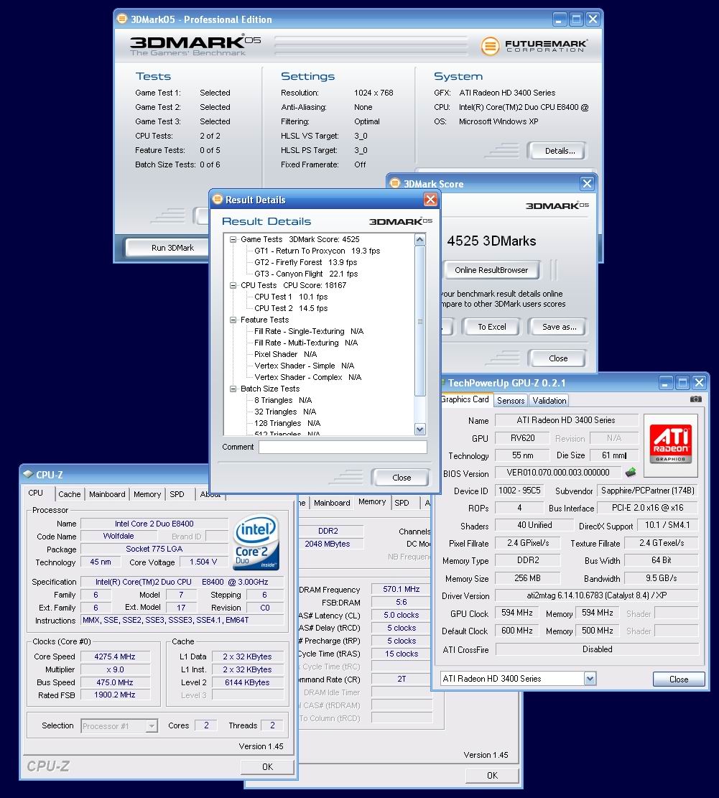Open the Memory tab in front CPU-Z
The height and width of the screenshot is (798, 719).
147,494
